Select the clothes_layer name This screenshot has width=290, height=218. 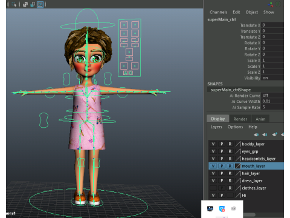[254, 188]
